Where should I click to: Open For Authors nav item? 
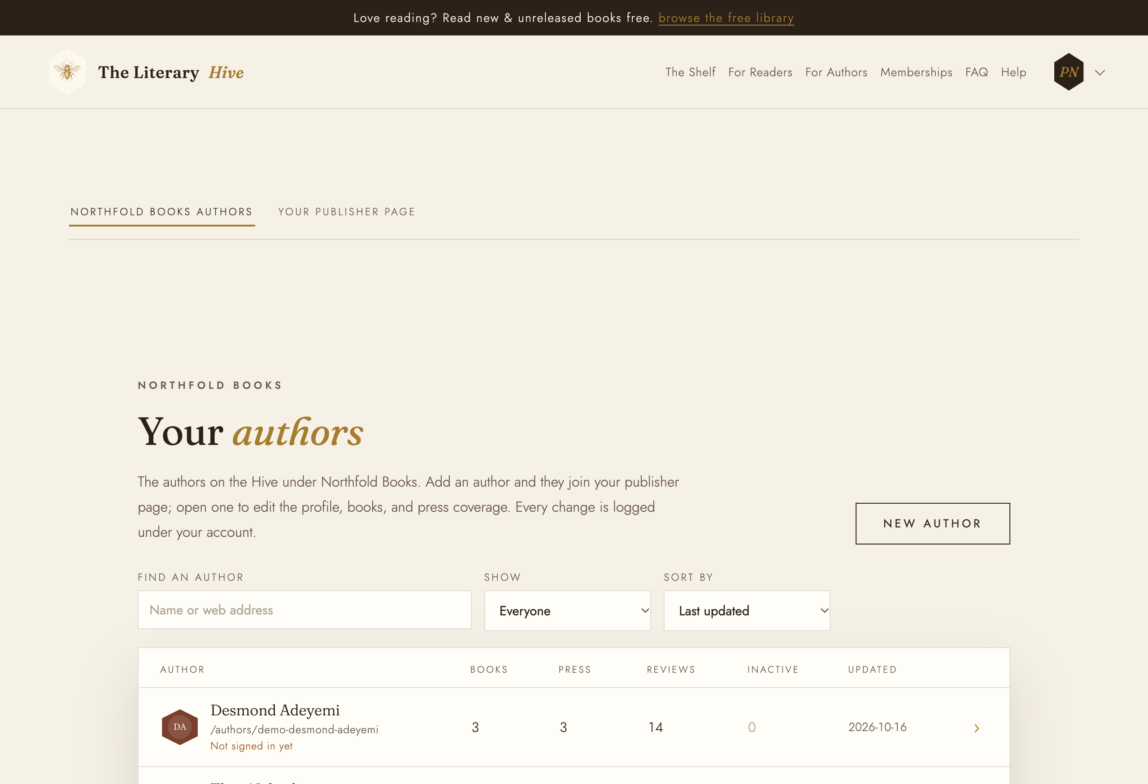point(836,72)
